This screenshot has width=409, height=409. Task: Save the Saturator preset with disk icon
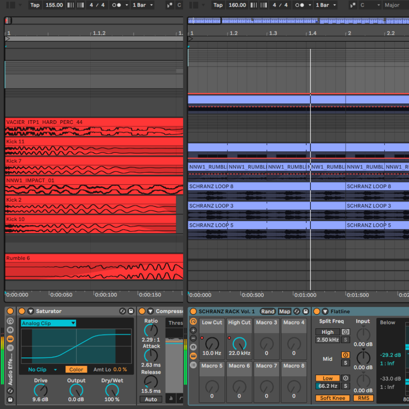(x=131, y=311)
